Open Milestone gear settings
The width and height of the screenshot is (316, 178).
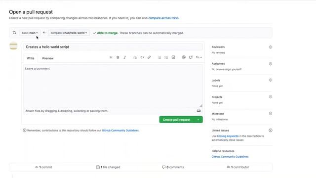pos(271,113)
